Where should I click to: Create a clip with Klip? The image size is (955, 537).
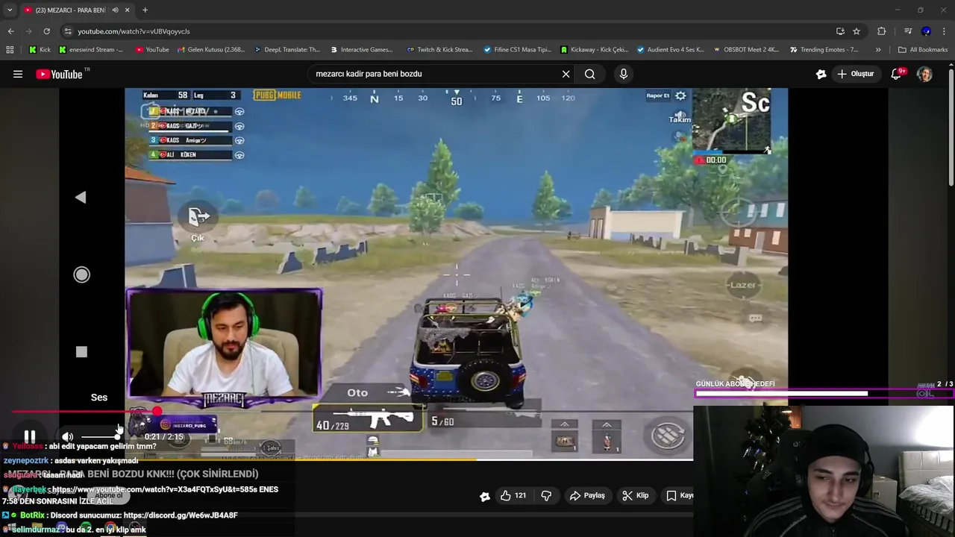coord(635,495)
